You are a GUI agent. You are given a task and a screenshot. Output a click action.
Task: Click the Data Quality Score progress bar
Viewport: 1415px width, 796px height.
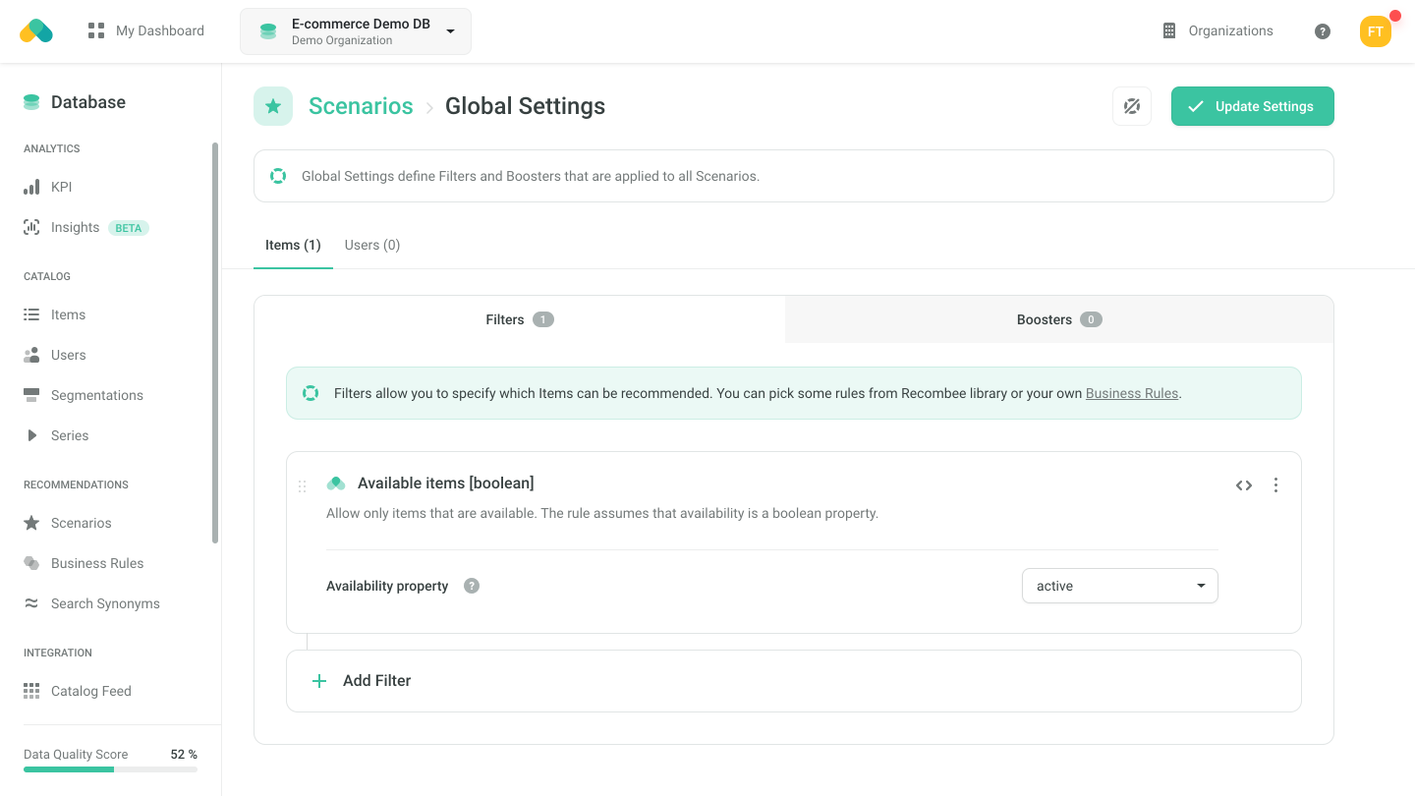pos(110,769)
